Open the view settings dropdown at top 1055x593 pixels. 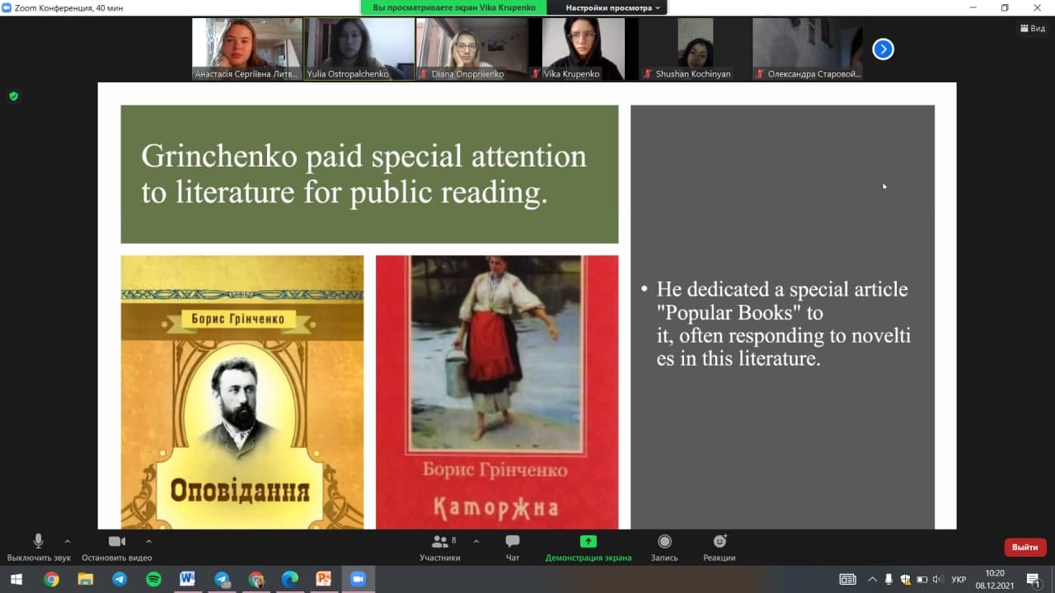tap(613, 7)
